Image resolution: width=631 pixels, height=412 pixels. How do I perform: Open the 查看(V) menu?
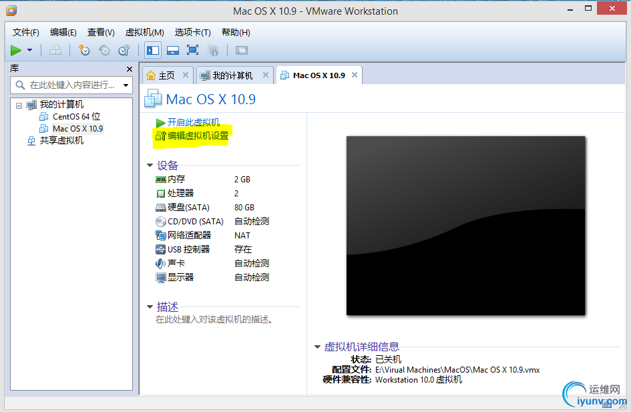click(x=101, y=32)
